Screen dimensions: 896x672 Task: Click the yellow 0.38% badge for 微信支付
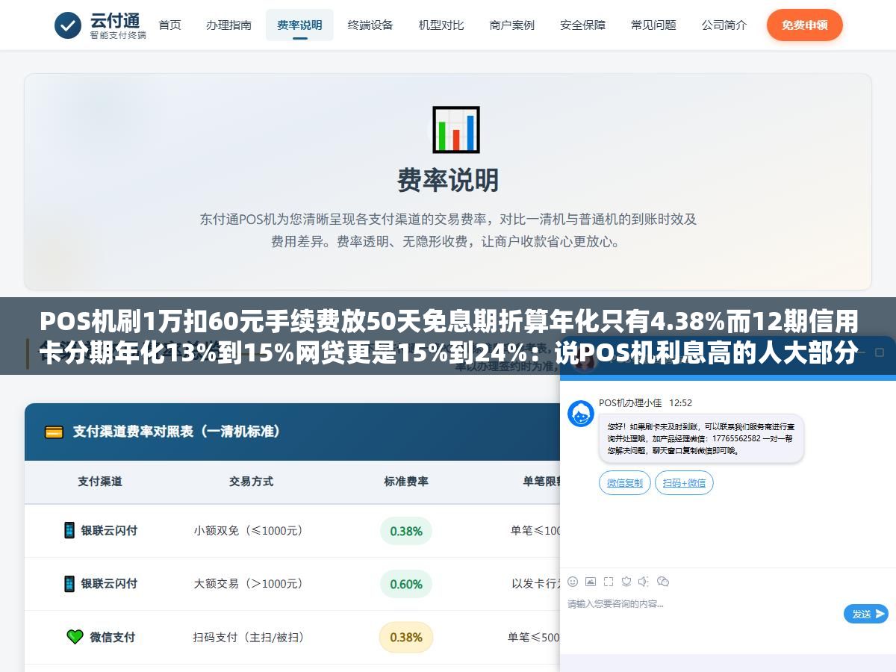406,637
